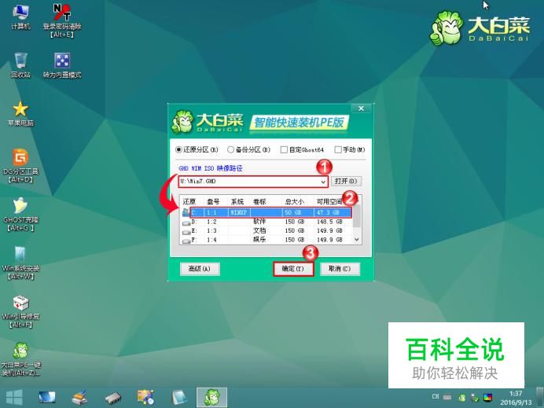
Task: Expand the image path dropdown arrow
Action: (x=323, y=182)
